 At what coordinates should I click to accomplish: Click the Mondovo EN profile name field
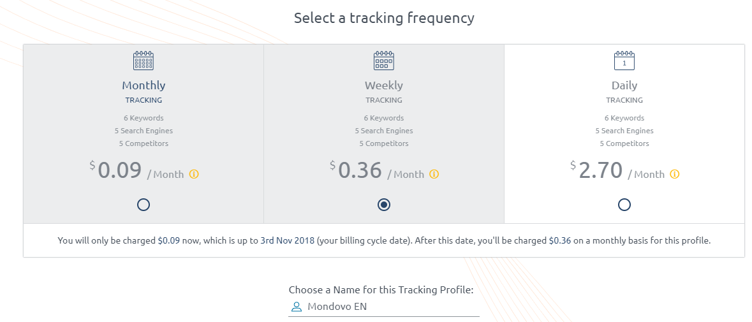click(384, 307)
